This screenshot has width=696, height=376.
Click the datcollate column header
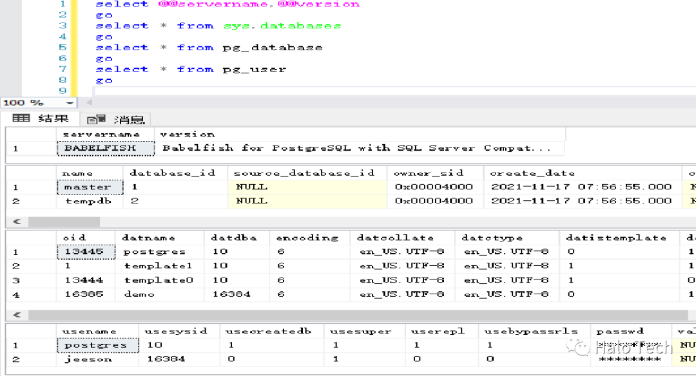click(403, 238)
